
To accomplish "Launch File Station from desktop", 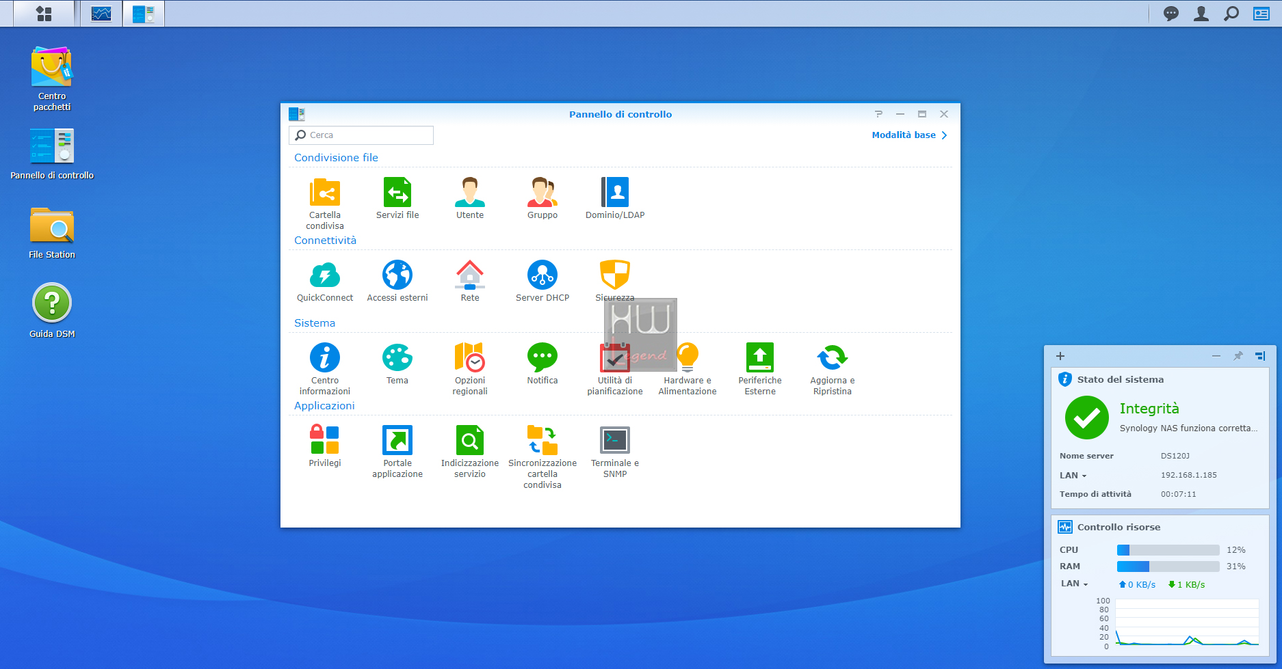I will coord(52,226).
